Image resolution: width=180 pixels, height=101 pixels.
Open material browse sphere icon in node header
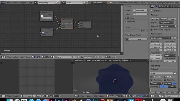[x=52, y=57]
